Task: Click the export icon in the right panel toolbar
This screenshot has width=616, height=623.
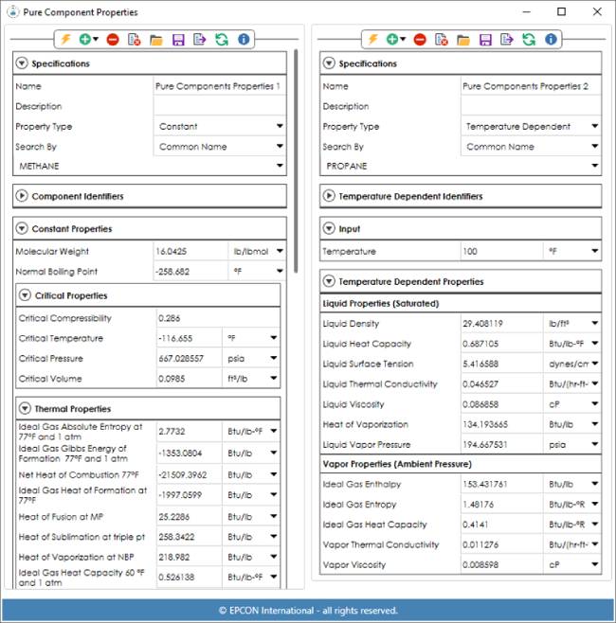Action: [x=507, y=40]
